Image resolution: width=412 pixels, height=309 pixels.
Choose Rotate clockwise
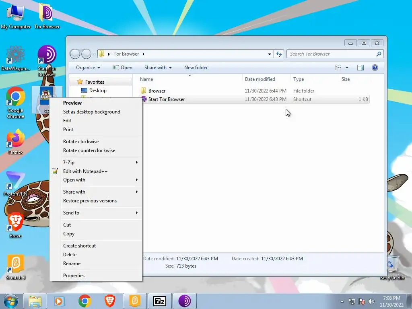(x=96, y=142)
